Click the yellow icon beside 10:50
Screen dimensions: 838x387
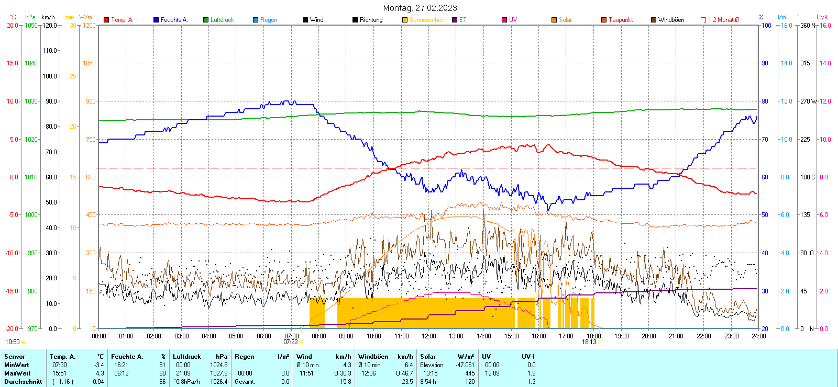click(x=23, y=342)
